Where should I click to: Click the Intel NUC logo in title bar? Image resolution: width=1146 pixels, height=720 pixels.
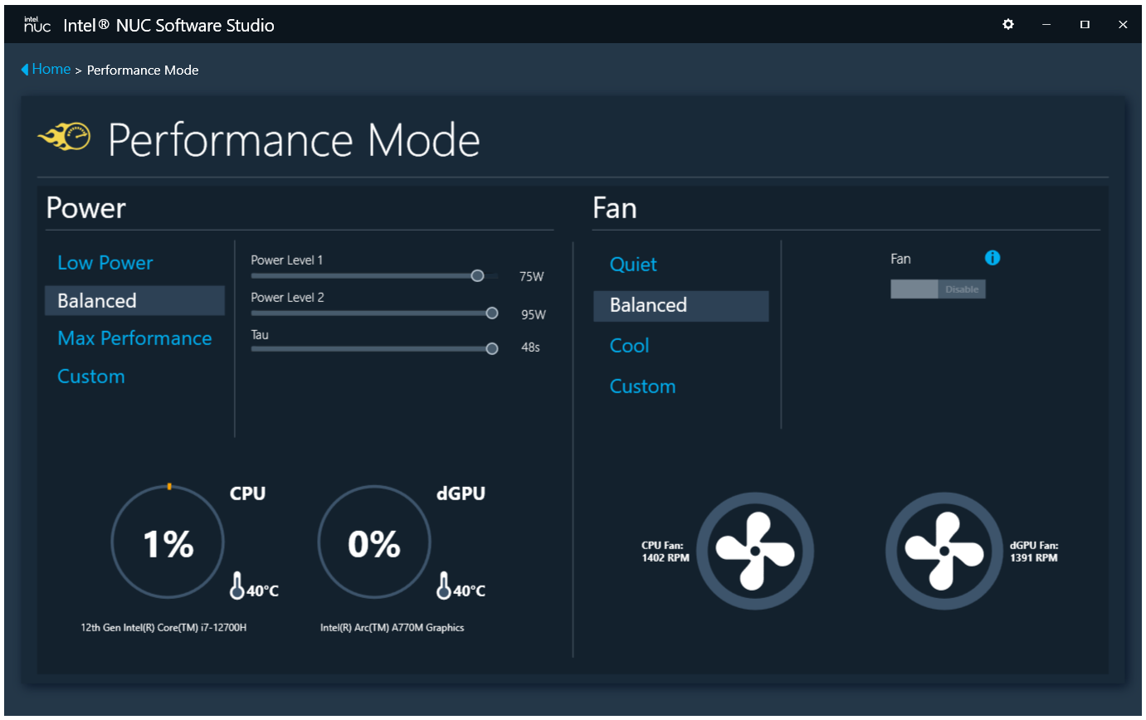point(37,25)
